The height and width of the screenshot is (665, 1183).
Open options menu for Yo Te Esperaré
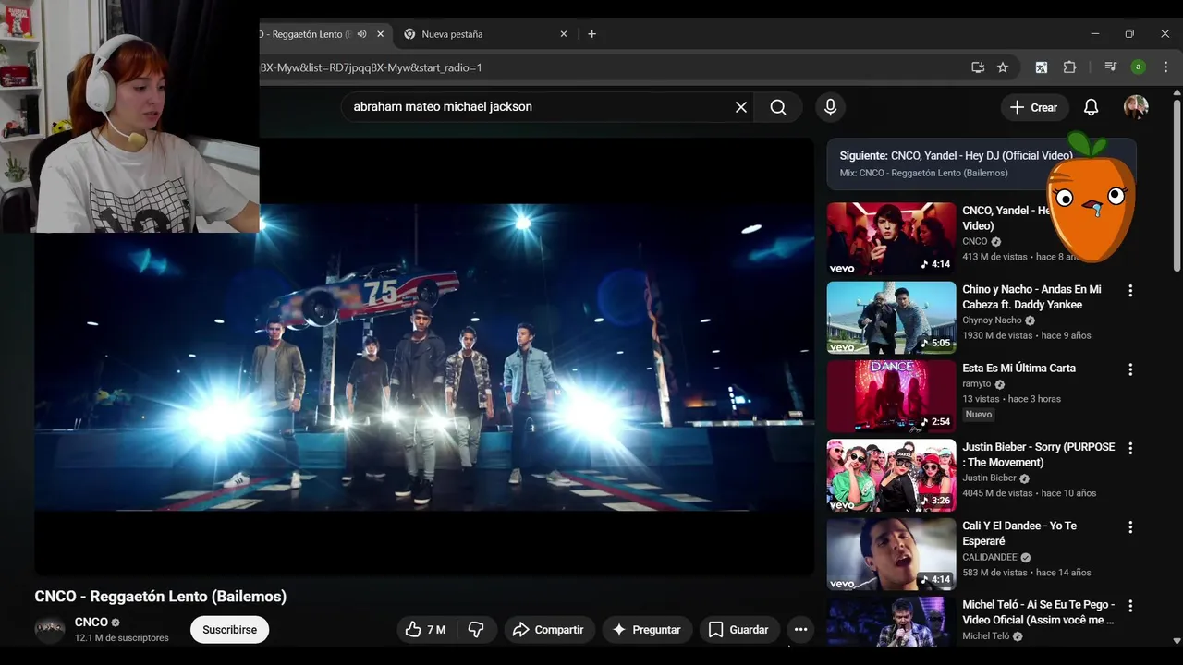point(1129,527)
